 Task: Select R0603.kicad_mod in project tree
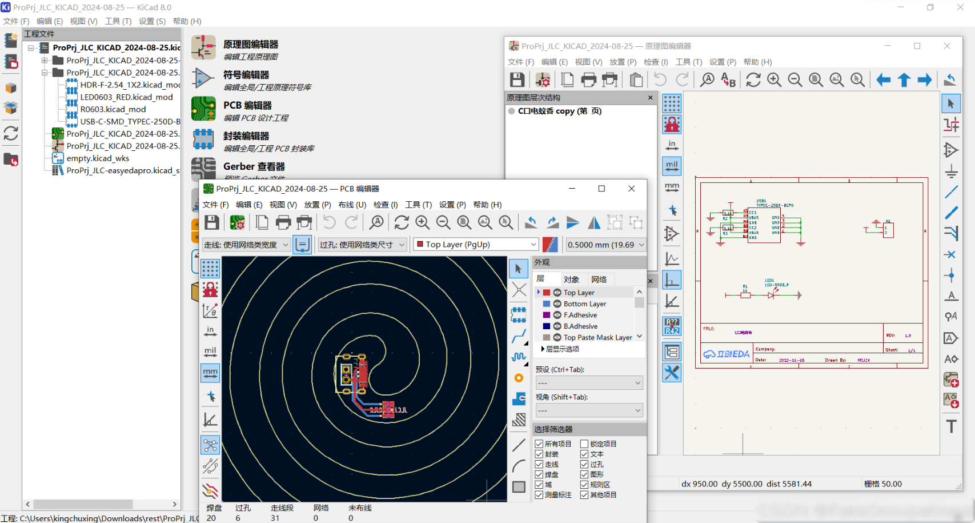point(113,109)
